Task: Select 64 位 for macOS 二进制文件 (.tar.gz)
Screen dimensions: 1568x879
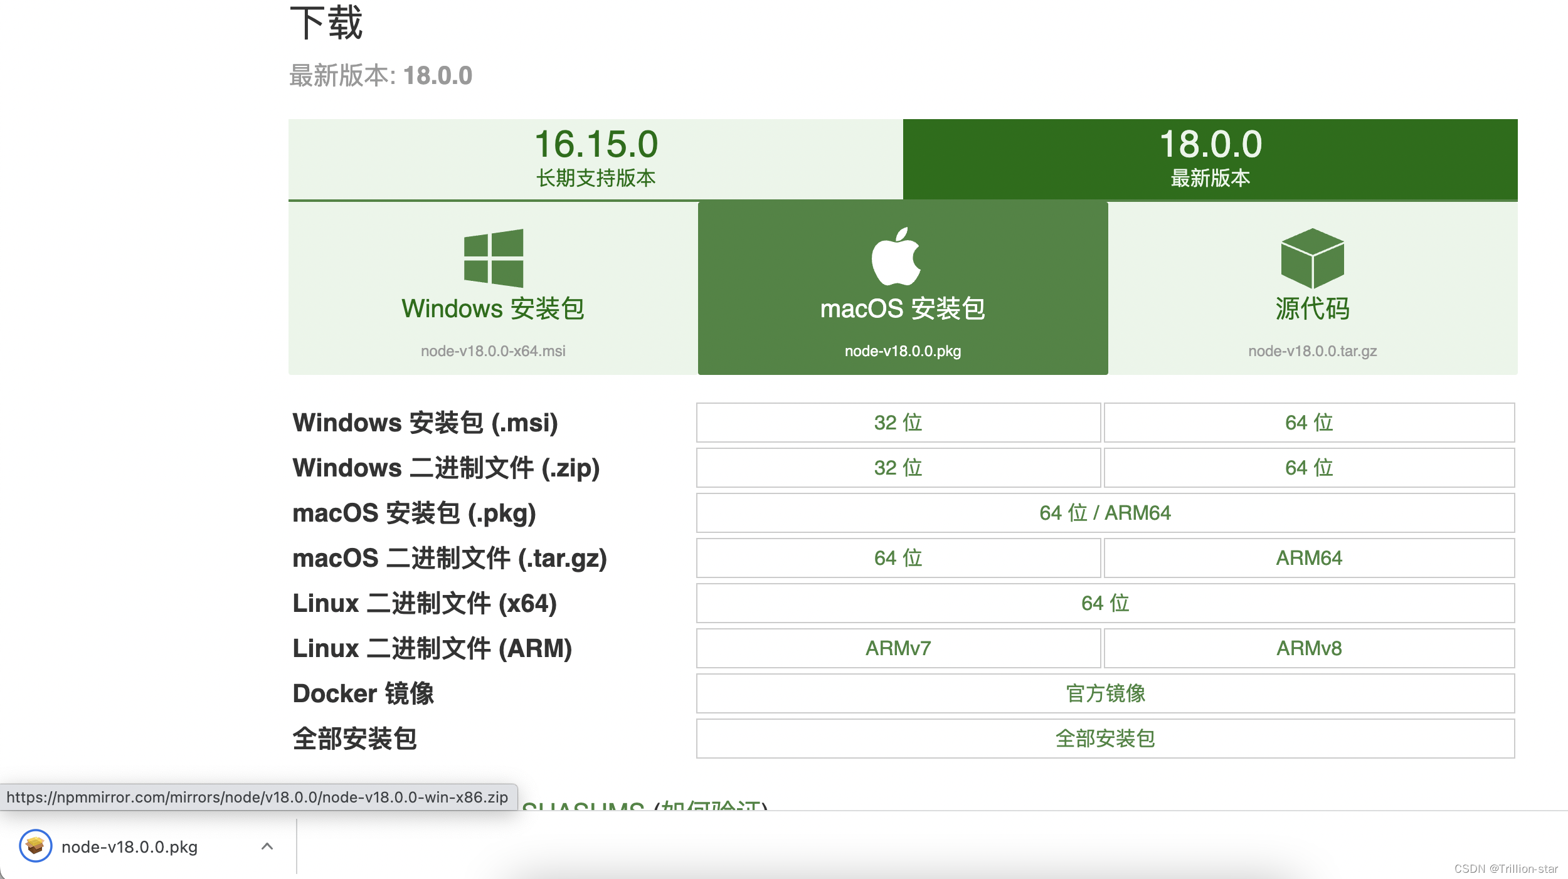Action: pos(898,558)
